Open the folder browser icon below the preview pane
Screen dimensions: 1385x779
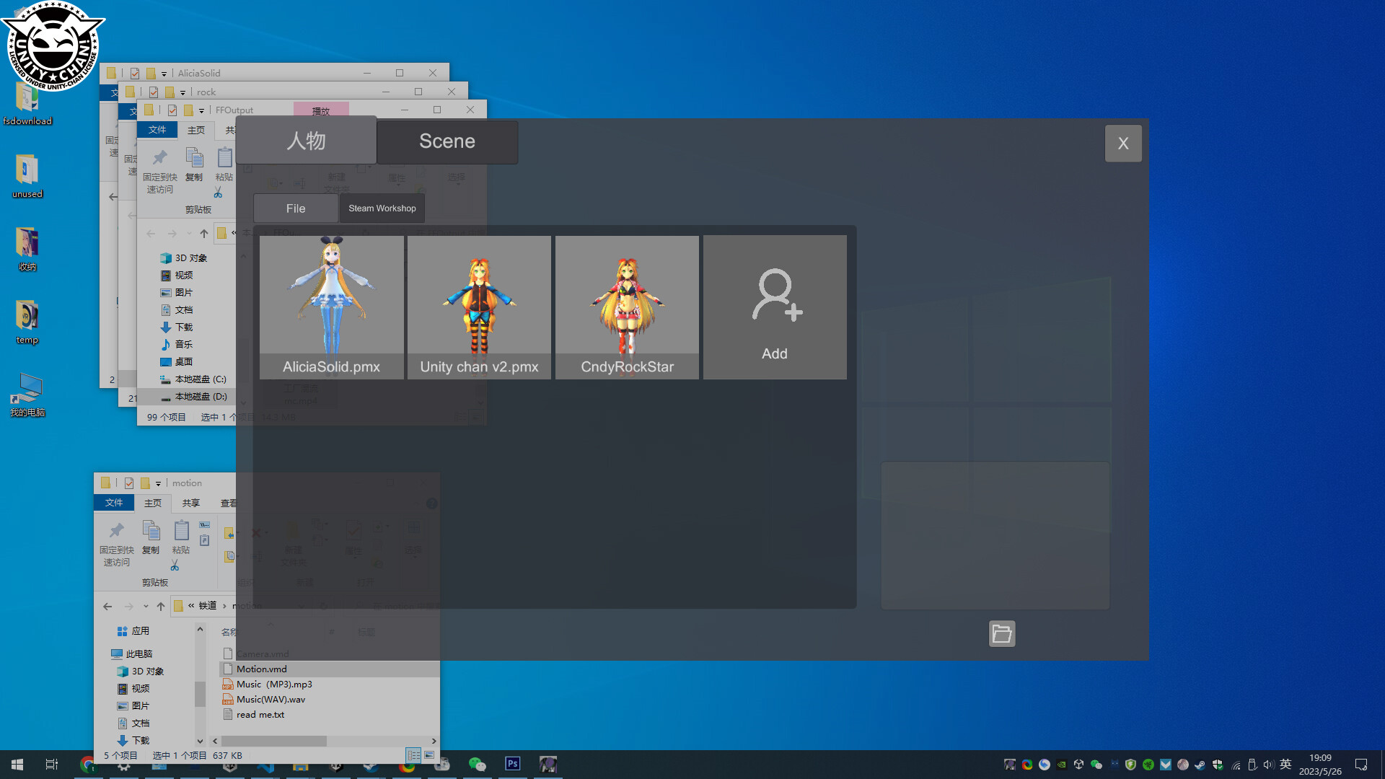coord(1002,633)
